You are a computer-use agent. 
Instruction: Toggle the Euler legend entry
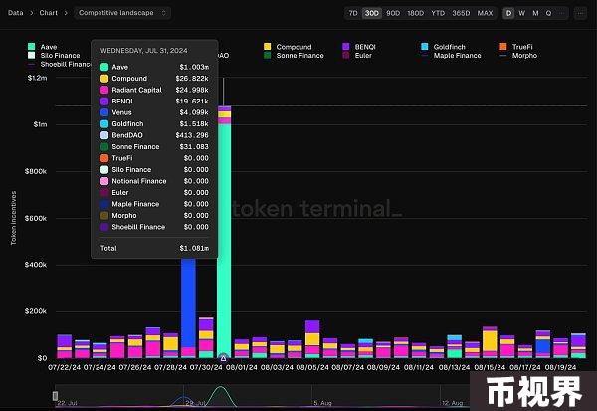pyautogui.click(x=357, y=56)
